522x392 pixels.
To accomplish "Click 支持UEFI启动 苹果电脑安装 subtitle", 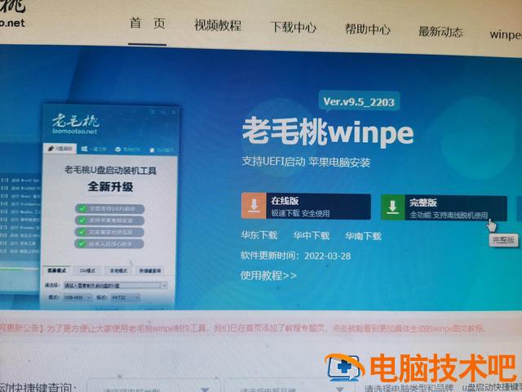I will point(306,163).
